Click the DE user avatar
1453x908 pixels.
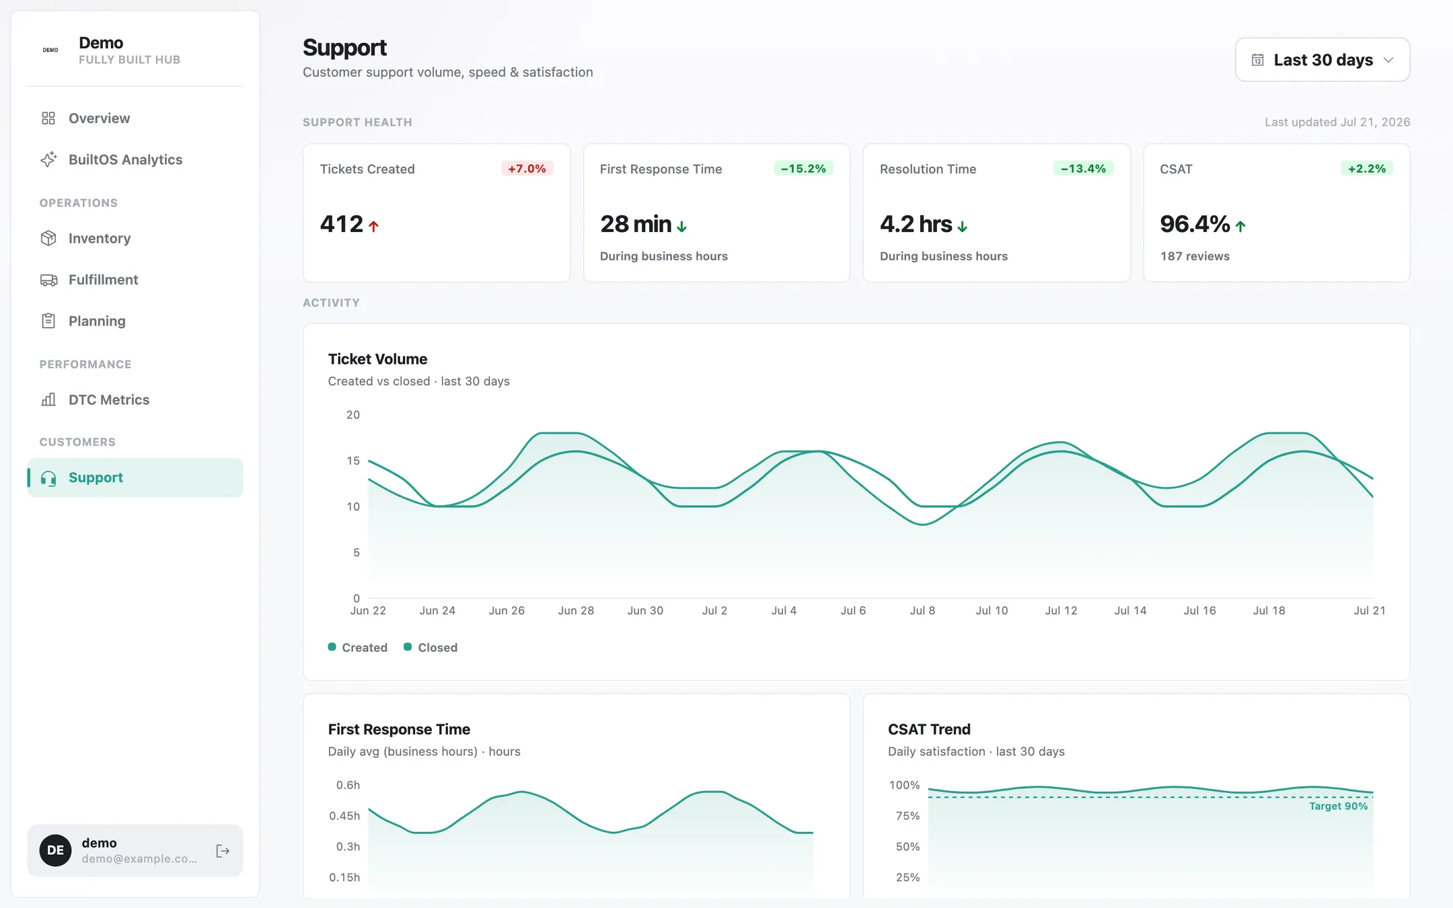point(55,850)
